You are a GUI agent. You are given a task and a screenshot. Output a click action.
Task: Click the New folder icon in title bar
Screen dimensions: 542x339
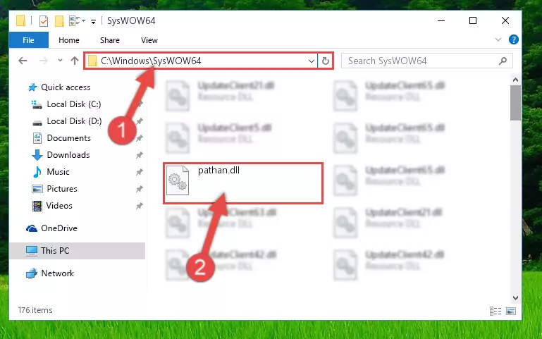coord(59,21)
